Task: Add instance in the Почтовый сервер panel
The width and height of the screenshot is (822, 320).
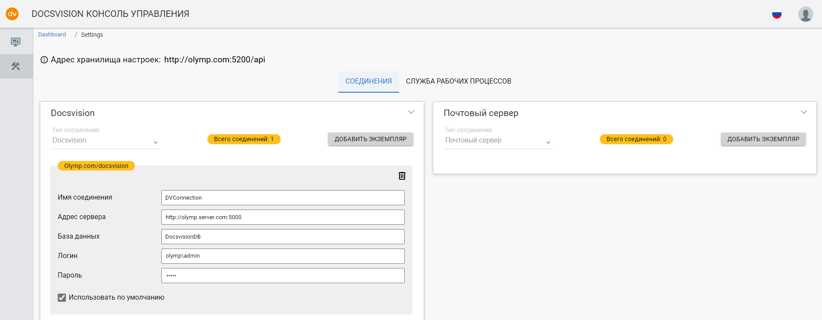Action: tap(763, 139)
